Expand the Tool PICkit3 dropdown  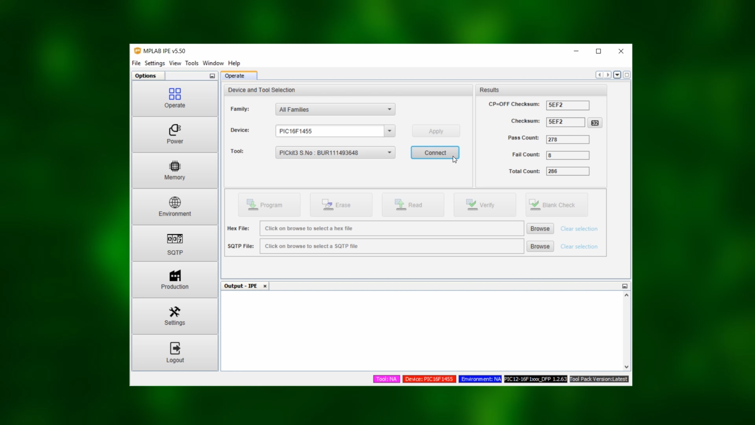[389, 153]
